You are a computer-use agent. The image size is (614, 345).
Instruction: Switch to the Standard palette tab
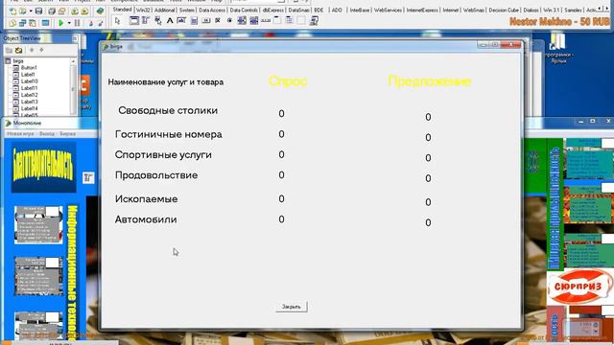[x=122, y=10]
